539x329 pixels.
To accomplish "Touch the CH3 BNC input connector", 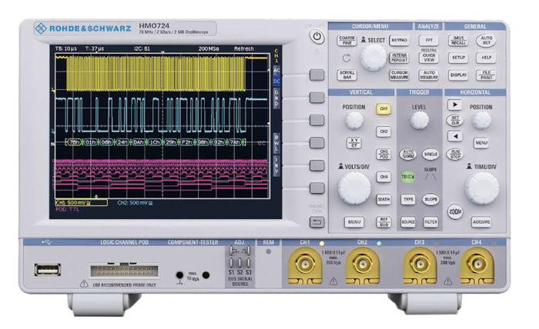I will (x=420, y=264).
